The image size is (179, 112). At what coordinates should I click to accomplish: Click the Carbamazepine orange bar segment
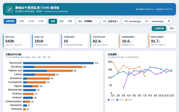27,102
